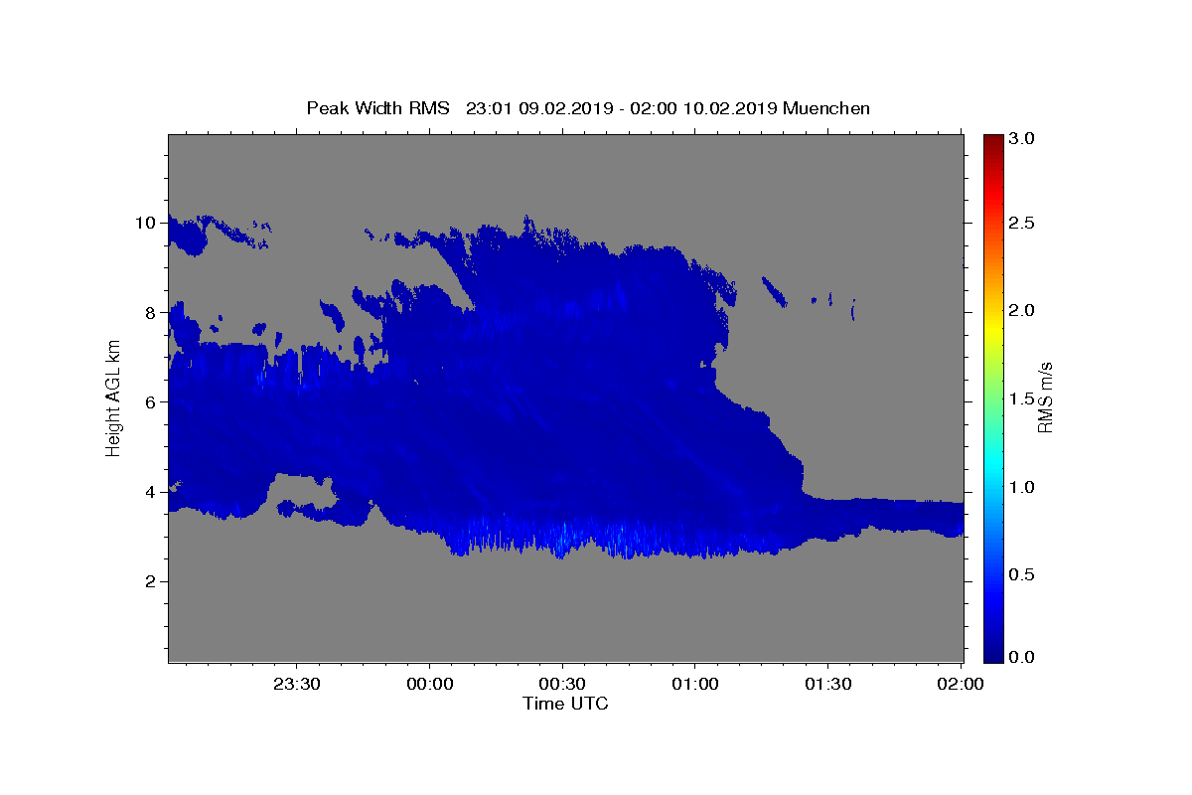Click the 23:30 time tick label
The image size is (1192, 795).
[x=297, y=685]
